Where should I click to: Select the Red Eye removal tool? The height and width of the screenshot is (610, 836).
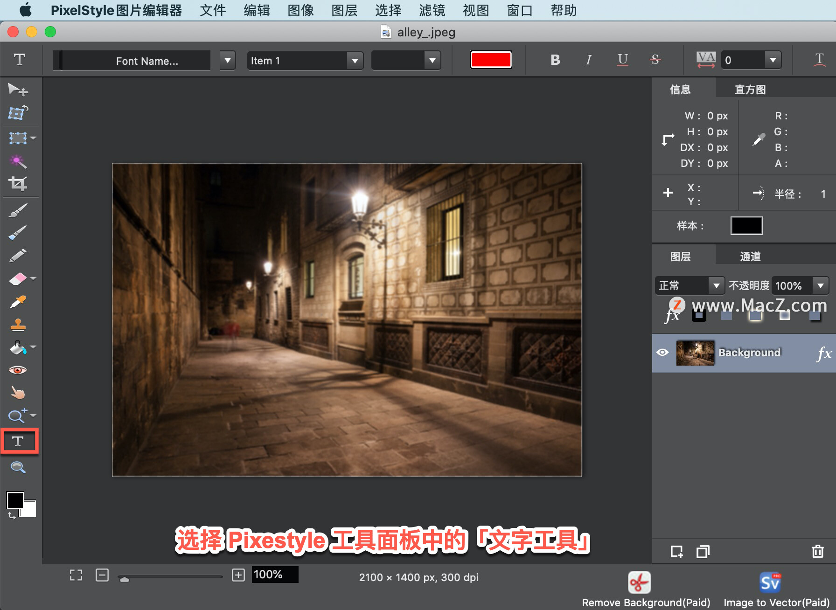pos(19,370)
